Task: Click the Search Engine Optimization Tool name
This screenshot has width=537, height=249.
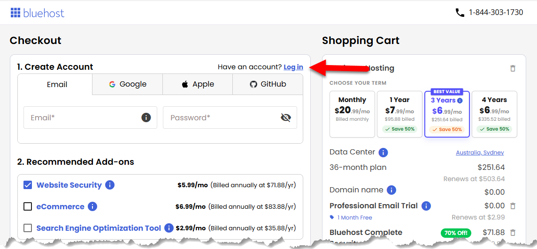Action: click(99, 228)
